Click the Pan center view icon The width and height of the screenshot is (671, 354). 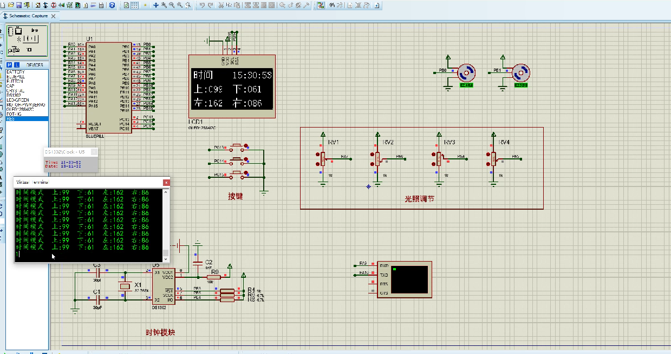pyautogui.click(x=156, y=5)
